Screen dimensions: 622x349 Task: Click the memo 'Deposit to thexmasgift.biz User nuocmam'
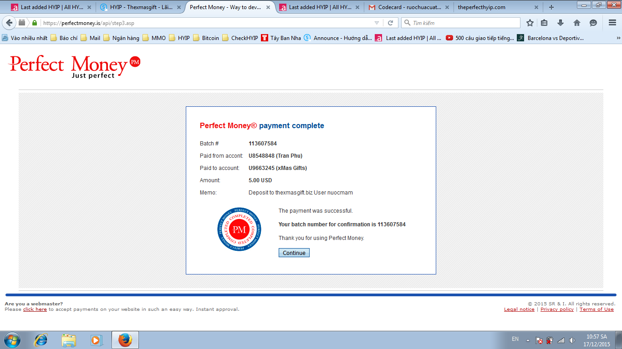(x=301, y=193)
